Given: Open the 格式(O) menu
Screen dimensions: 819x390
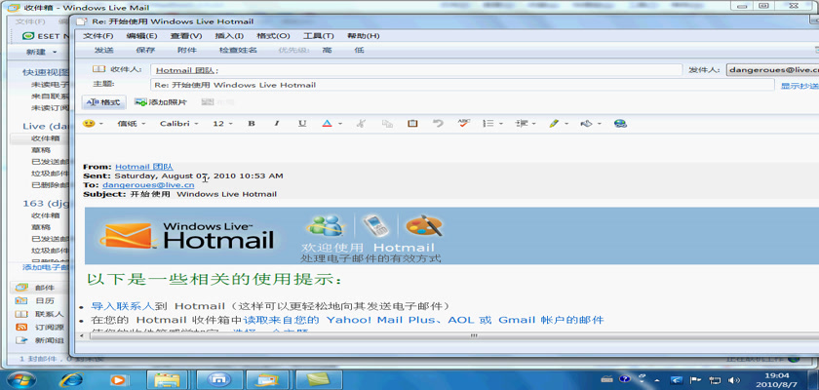Looking at the screenshot, I should pyautogui.click(x=272, y=36).
